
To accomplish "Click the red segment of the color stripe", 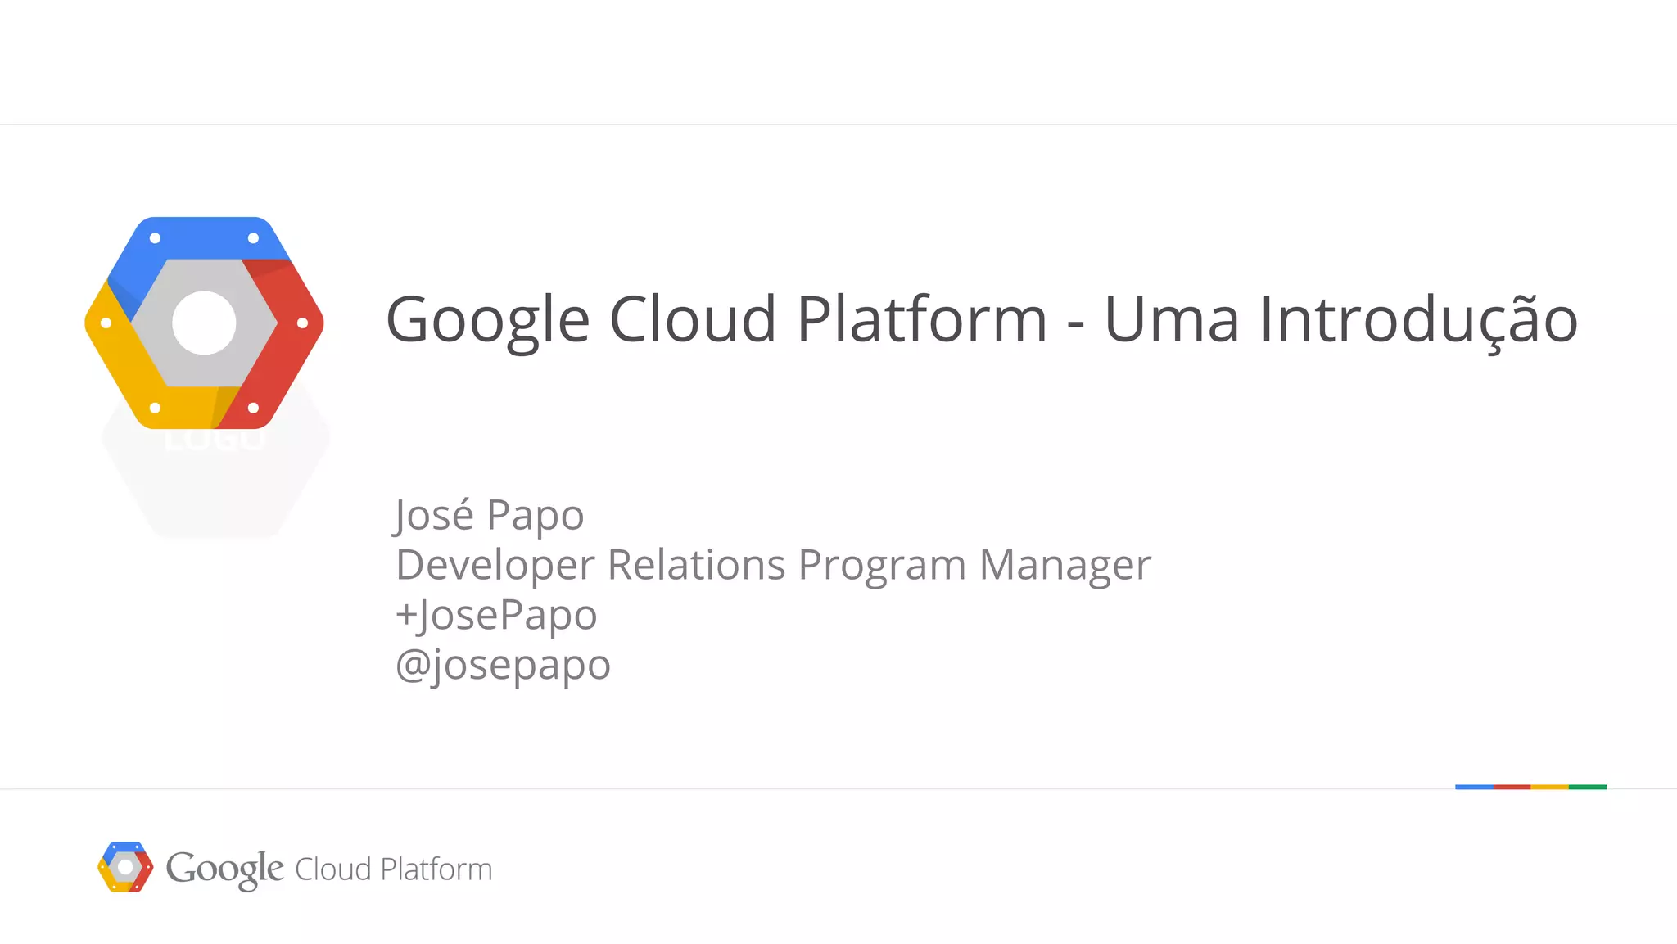I will 1512,787.
